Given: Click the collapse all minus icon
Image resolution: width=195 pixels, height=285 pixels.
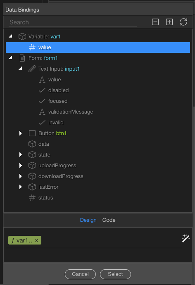Looking at the screenshot, I should coord(155,22).
